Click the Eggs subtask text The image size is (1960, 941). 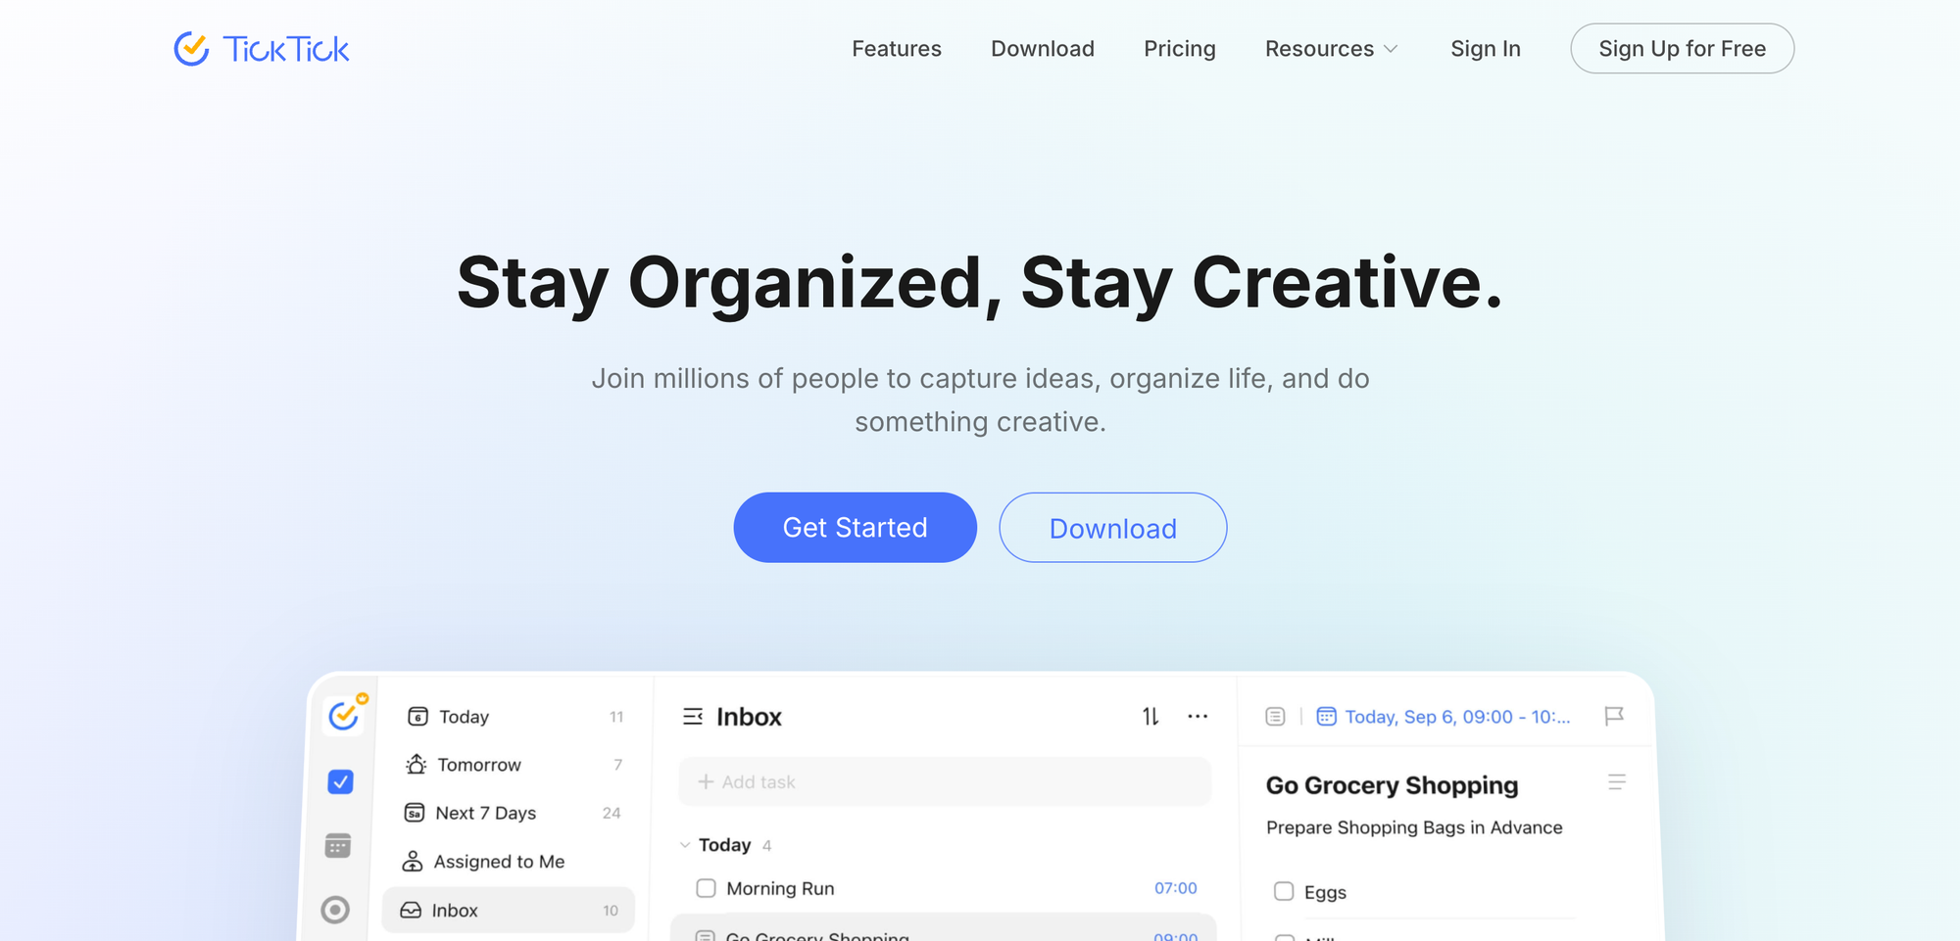click(1325, 892)
